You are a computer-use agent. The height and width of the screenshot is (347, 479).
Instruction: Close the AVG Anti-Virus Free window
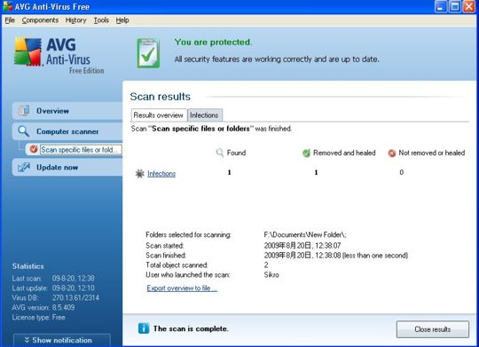coord(469,6)
